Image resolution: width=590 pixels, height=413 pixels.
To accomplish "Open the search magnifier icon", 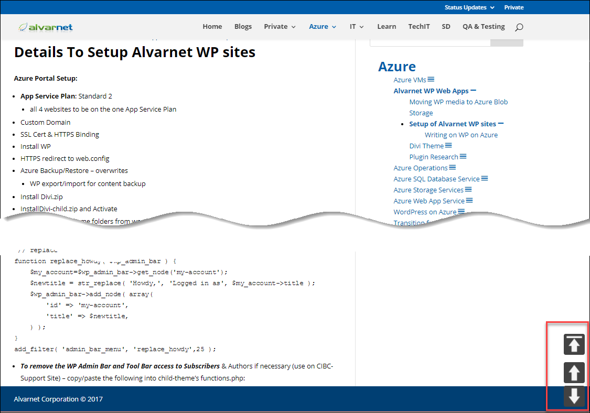I will pyautogui.click(x=519, y=27).
